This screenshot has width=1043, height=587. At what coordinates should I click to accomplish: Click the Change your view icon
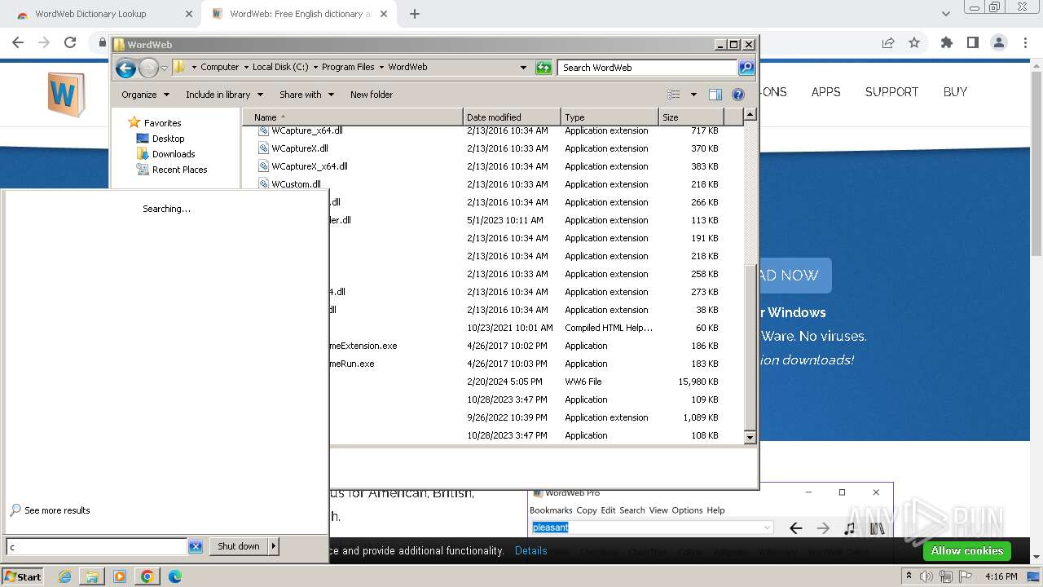[x=674, y=95]
